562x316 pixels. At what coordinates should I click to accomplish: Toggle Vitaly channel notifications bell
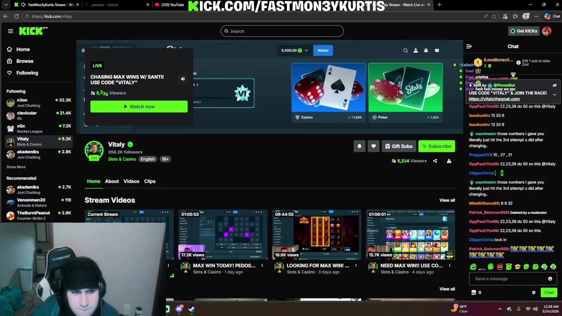359,147
